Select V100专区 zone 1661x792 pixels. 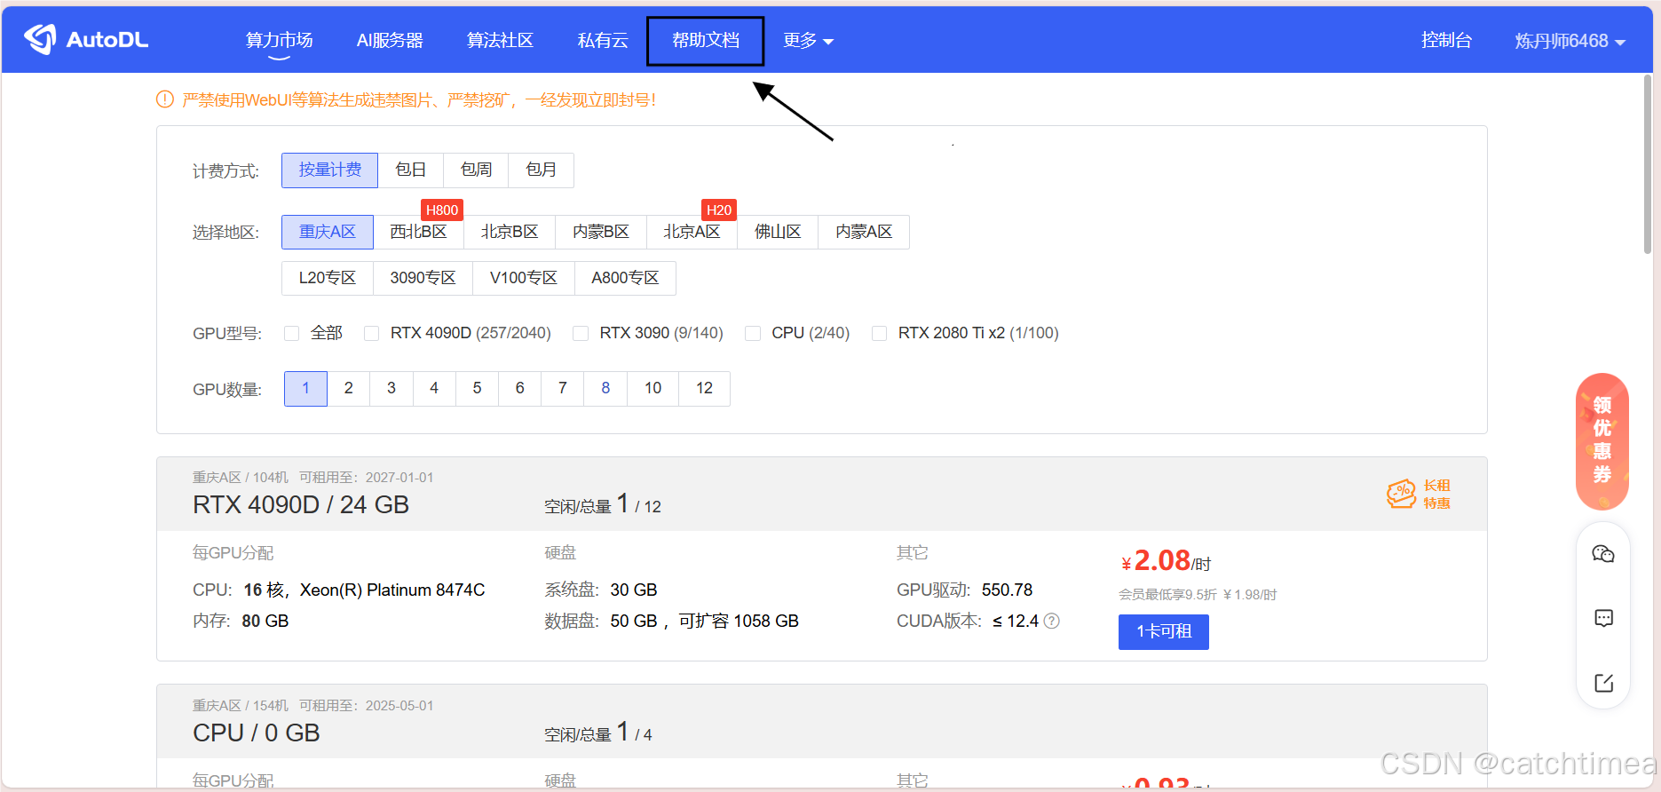pyautogui.click(x=524, y=278)
